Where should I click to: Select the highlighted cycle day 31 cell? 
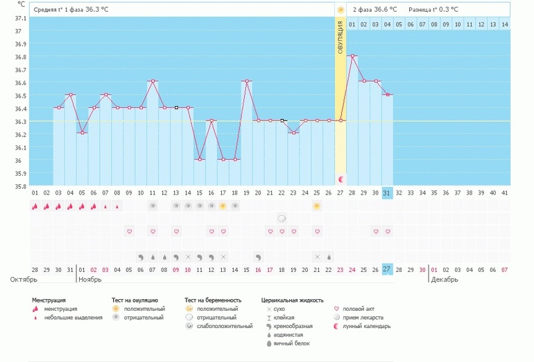(x=388, y=193)
